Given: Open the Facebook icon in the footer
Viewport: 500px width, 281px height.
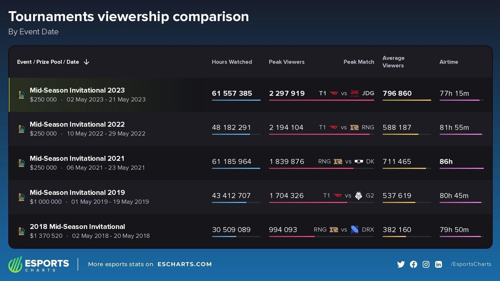Looking at the screenshot, I should (413, 264).
